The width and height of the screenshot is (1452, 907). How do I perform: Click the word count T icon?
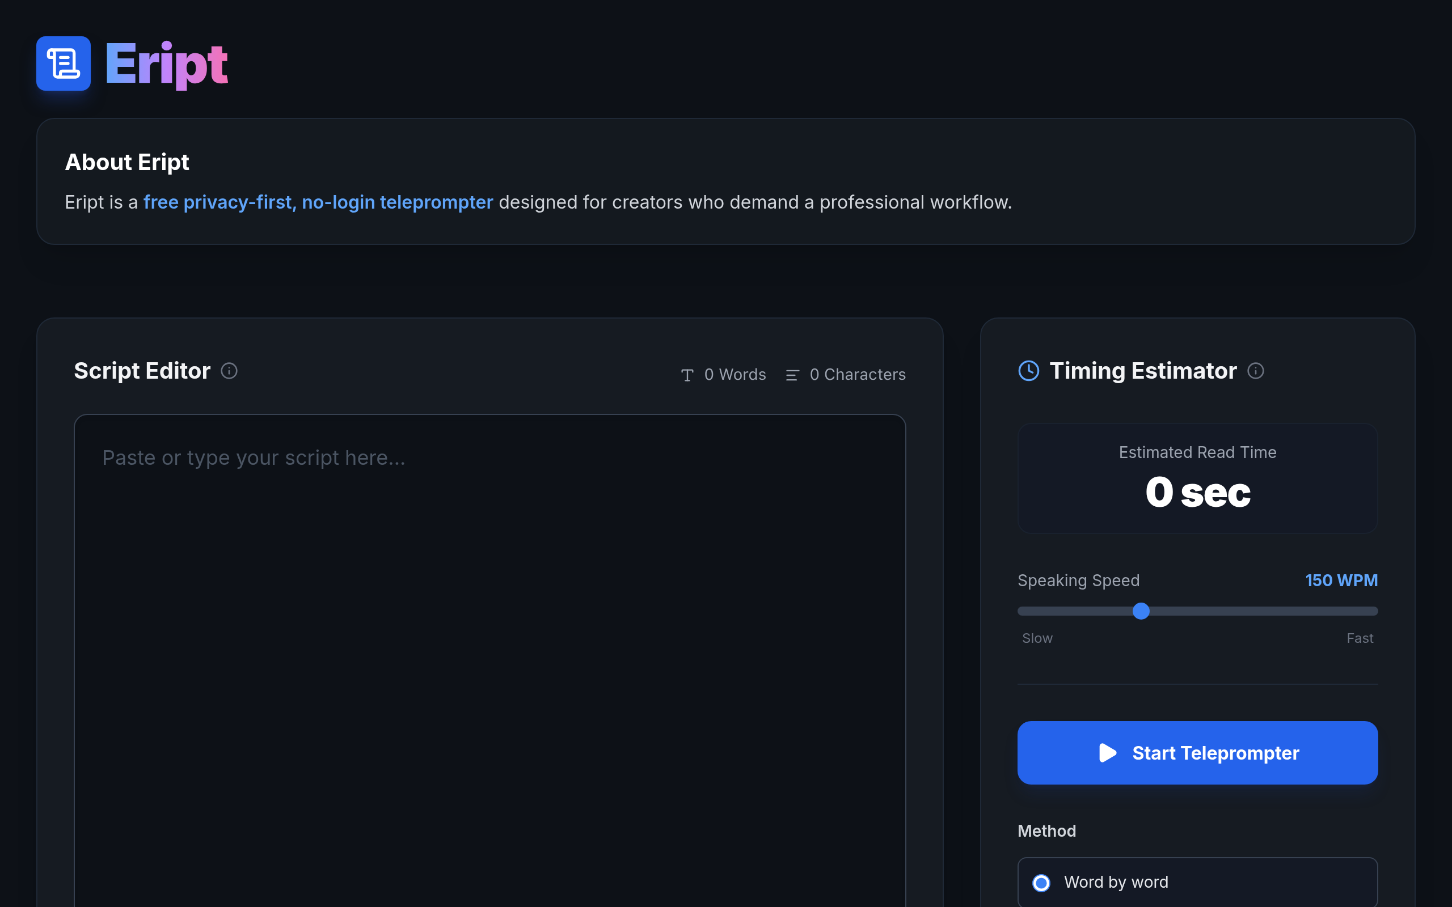(x=687, y=375)
